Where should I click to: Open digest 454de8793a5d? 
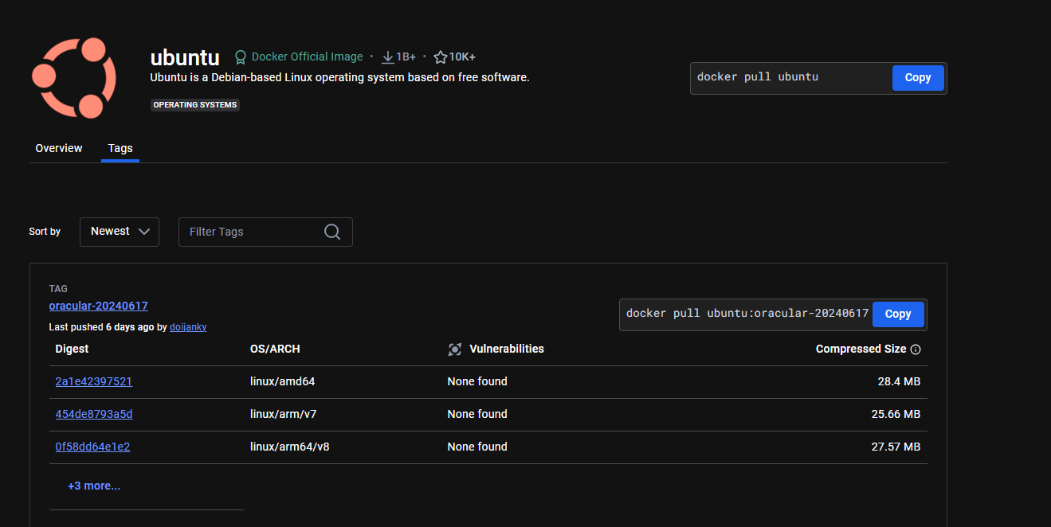pos(94,414)
